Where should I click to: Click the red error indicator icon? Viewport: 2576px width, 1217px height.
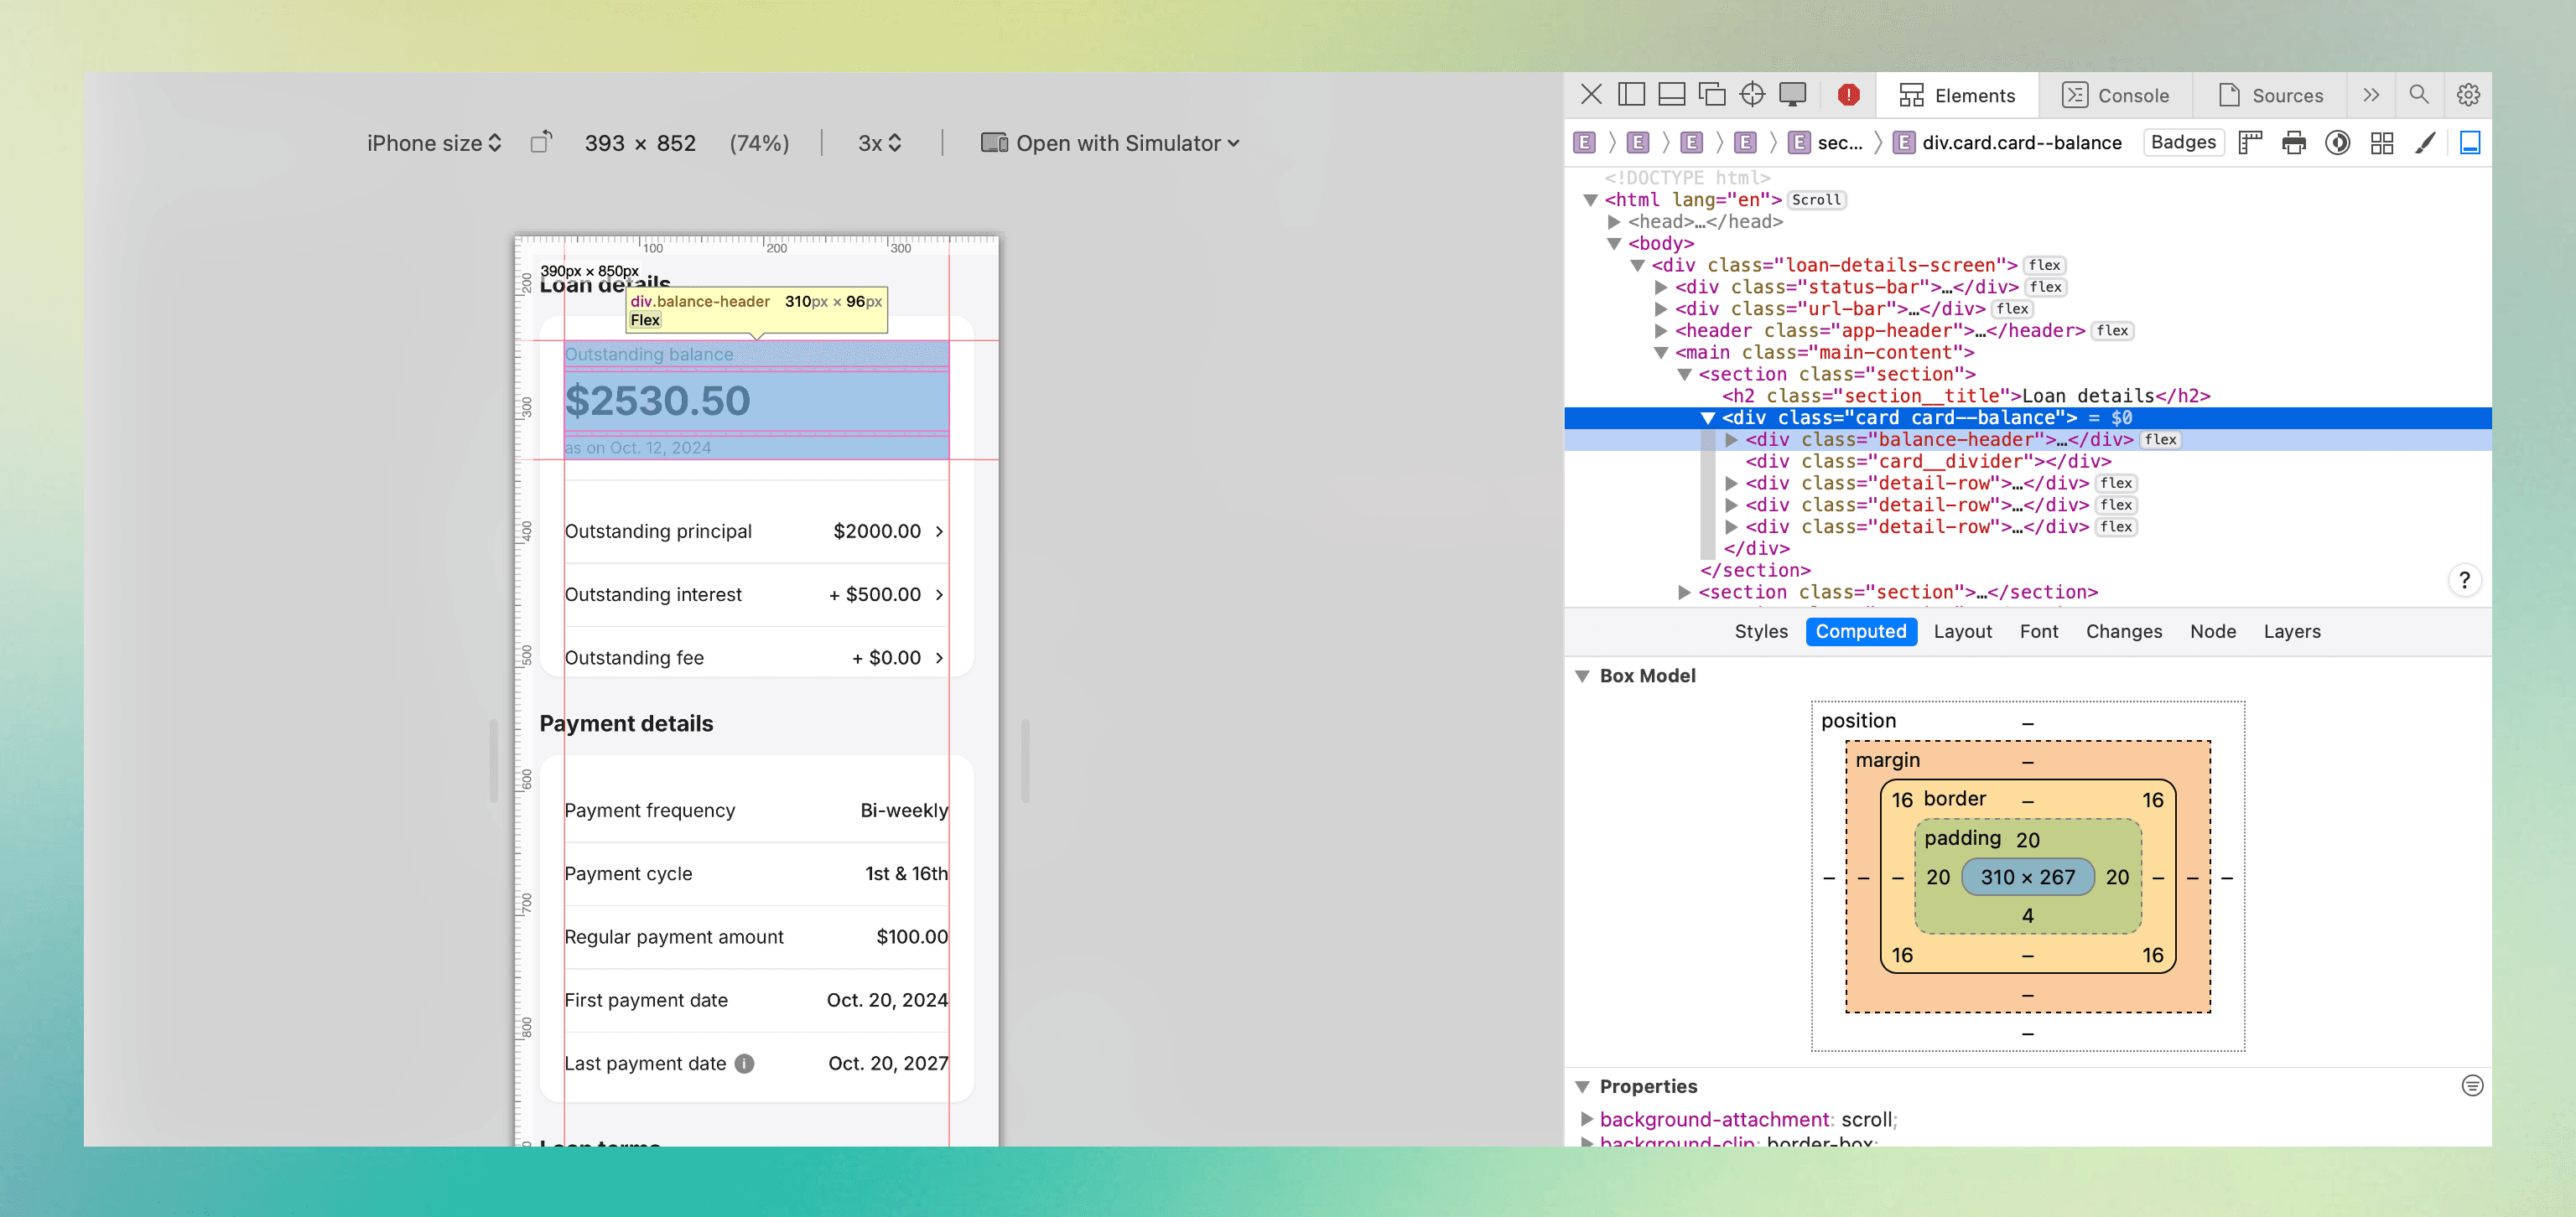pos(1848,95)
